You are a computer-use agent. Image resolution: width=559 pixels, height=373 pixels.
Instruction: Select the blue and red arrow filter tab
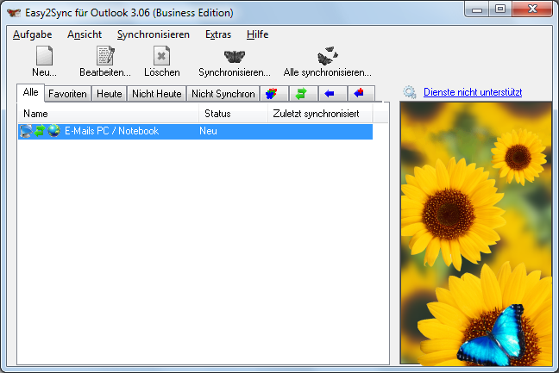tap(361, 94)
